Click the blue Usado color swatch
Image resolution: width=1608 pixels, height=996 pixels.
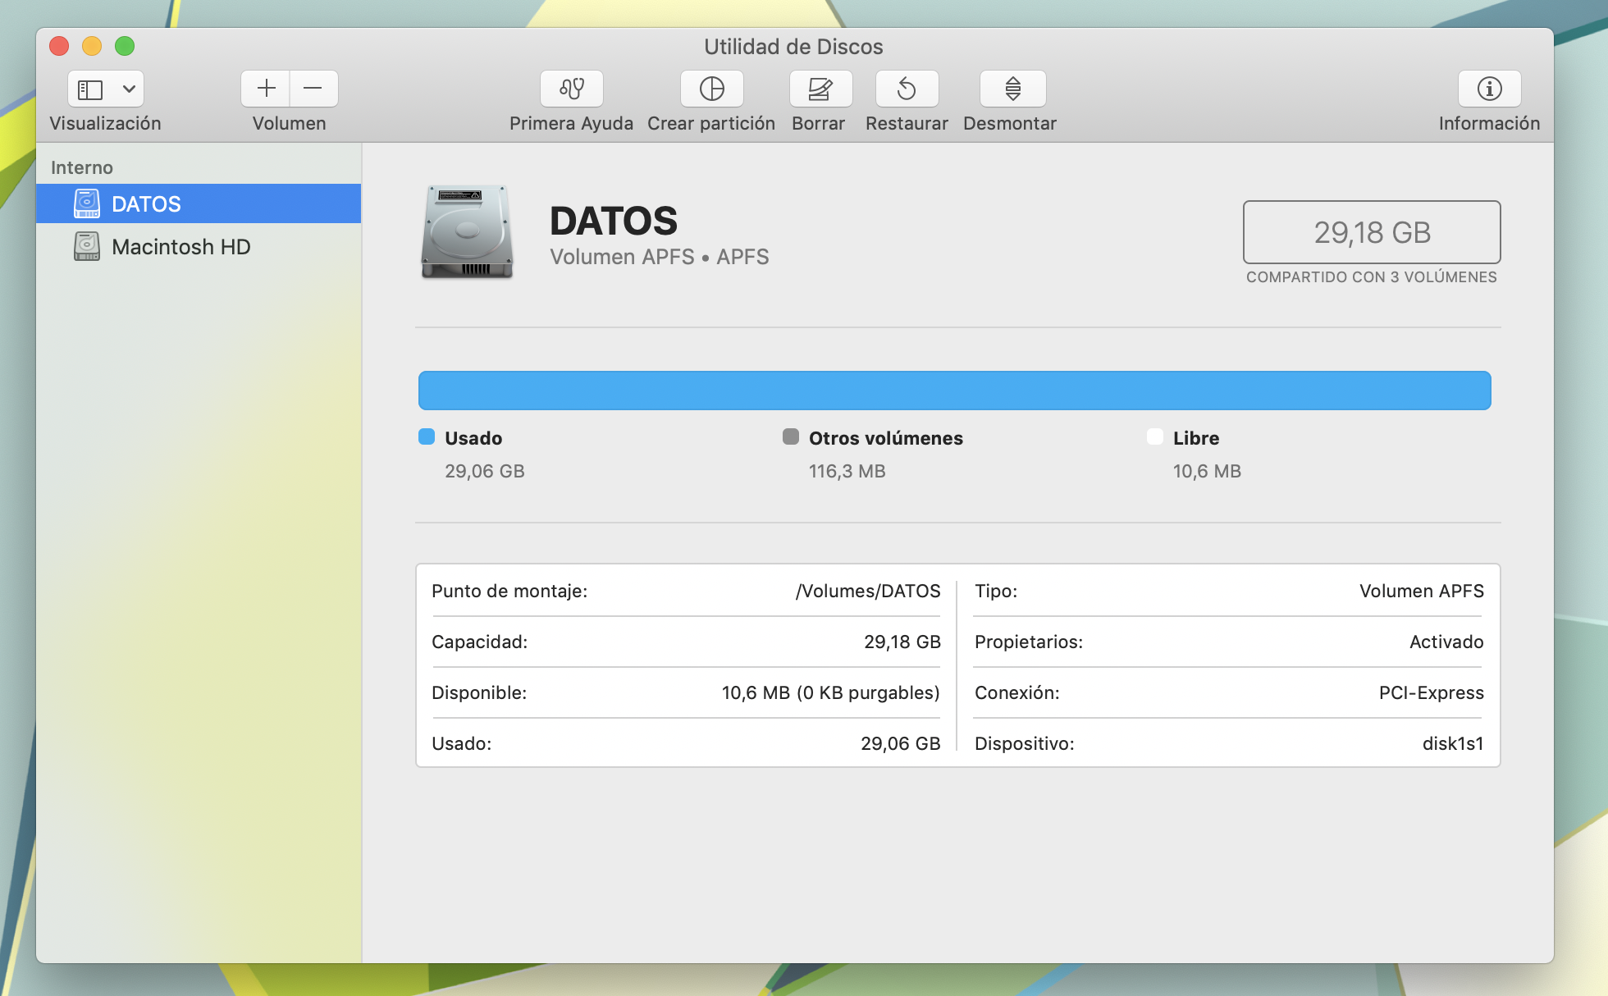(427, 436)
